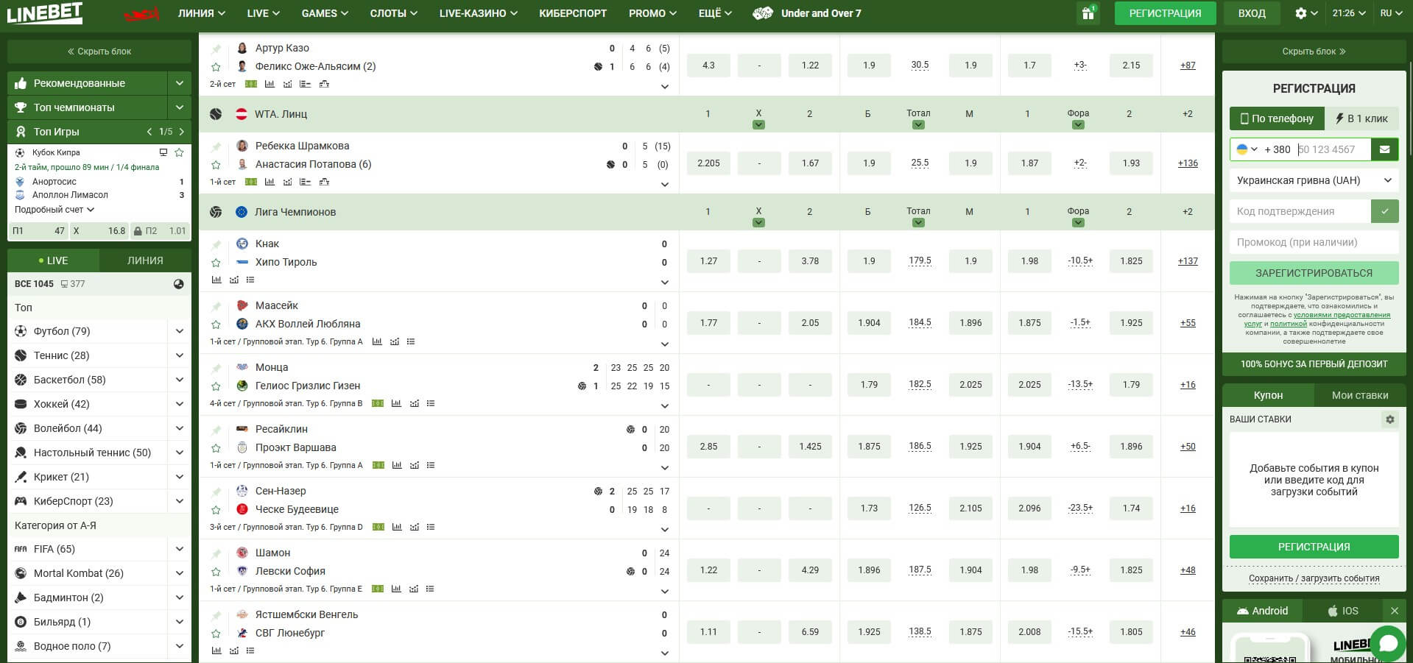Open country phone code selector
This screenshot has width=1413, height=663.
[x=1247, y=149]
